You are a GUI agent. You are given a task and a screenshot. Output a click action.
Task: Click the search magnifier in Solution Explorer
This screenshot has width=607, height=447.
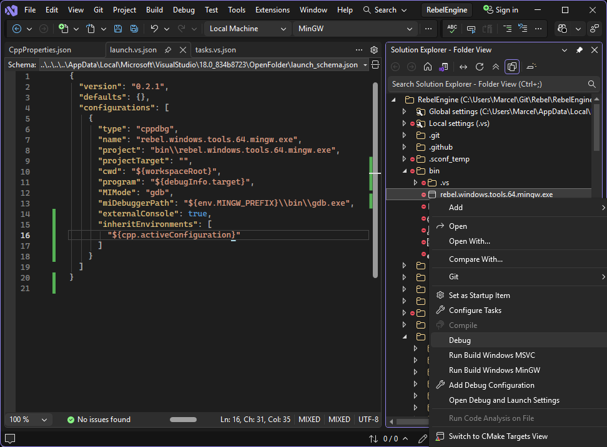591,84
